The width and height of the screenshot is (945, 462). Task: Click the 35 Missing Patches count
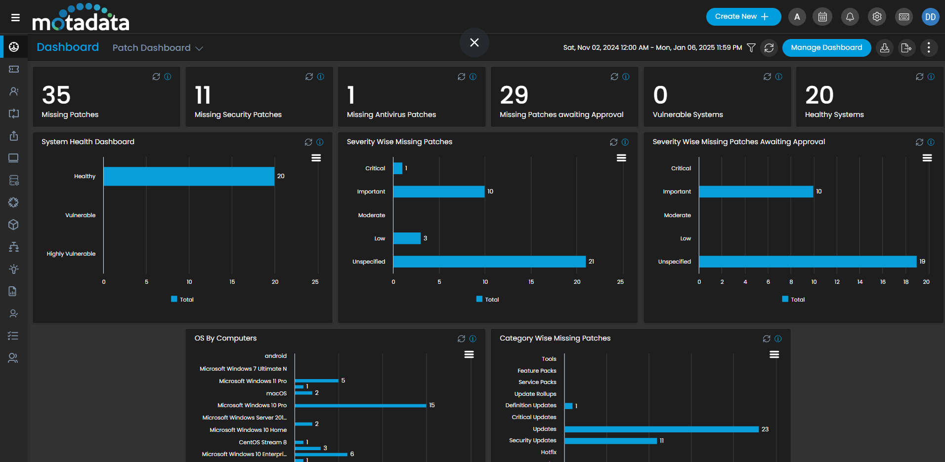point(56,95)
